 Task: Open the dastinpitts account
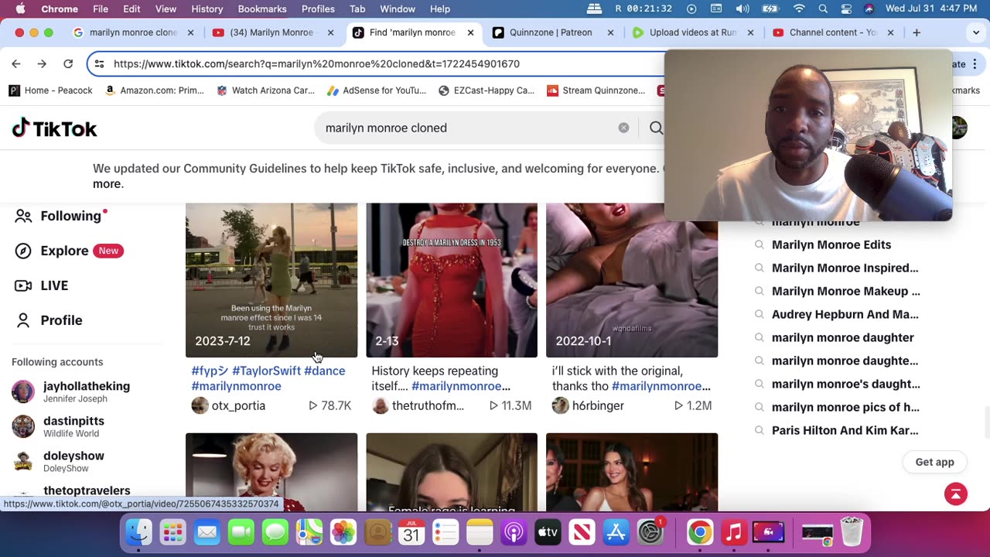point(58,426)
